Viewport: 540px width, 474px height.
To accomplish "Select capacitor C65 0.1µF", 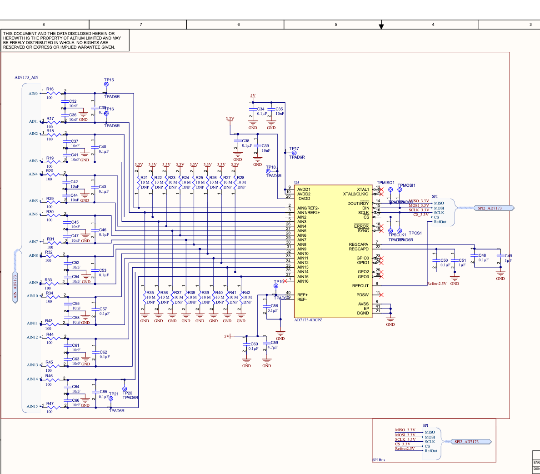I will pyautogui.click(x=96, y=392).
